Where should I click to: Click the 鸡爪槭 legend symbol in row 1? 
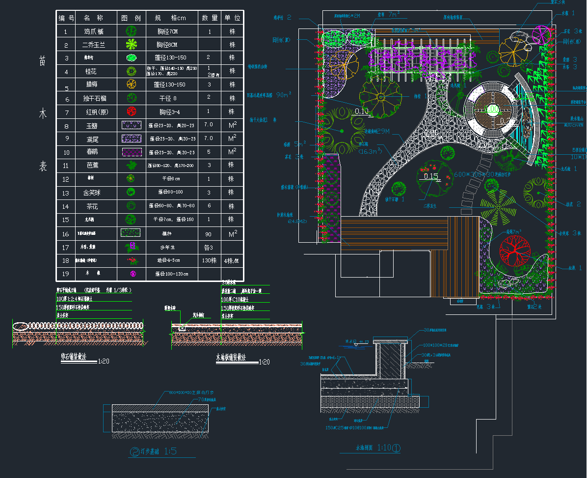[x=131, y=31]
